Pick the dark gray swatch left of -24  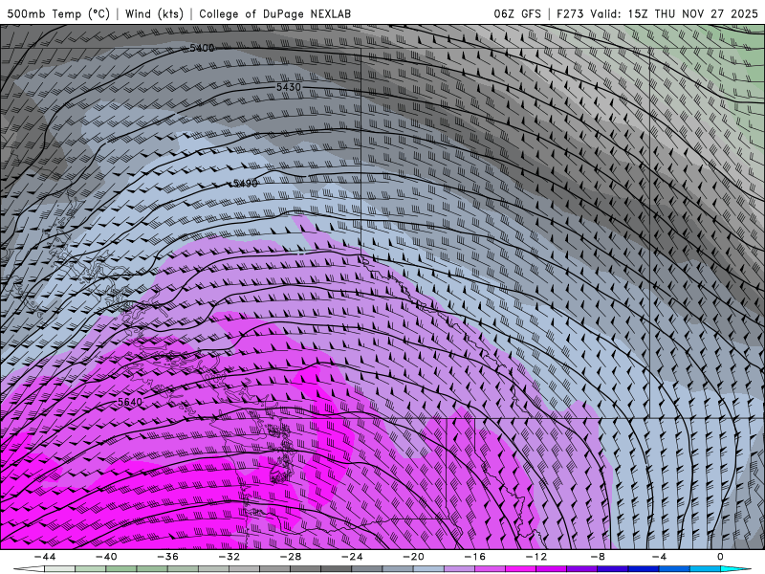[337, 569]
